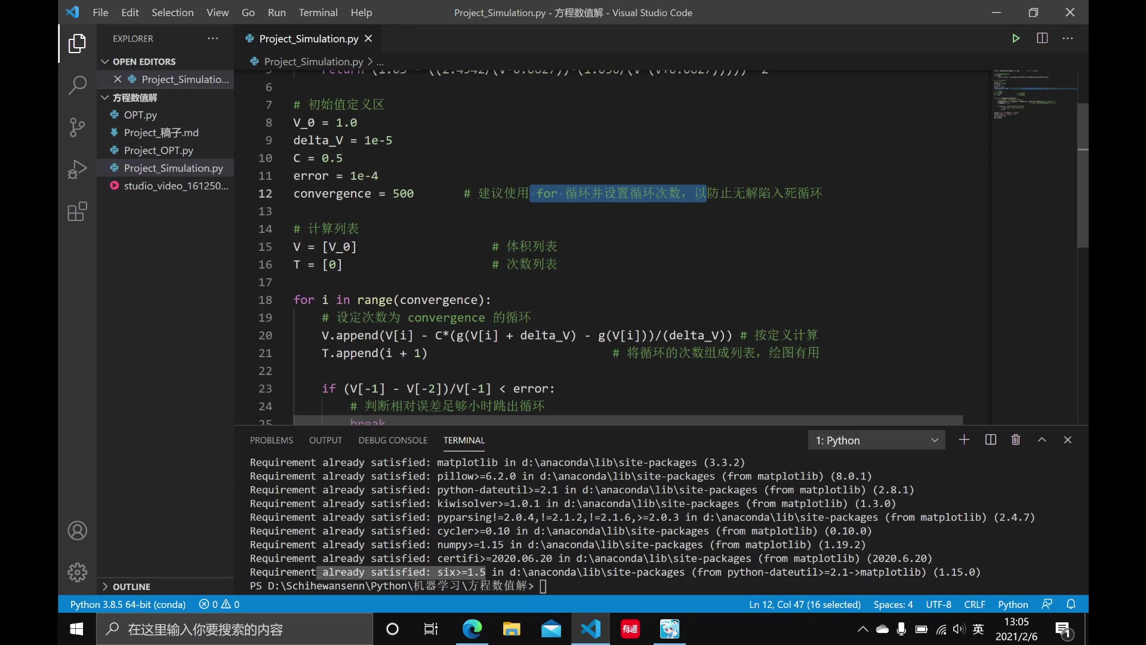Viewport: 1146px width, 645px height.
Task: Select Python interpreter dropdown in status bar
Action: (128, 604)
